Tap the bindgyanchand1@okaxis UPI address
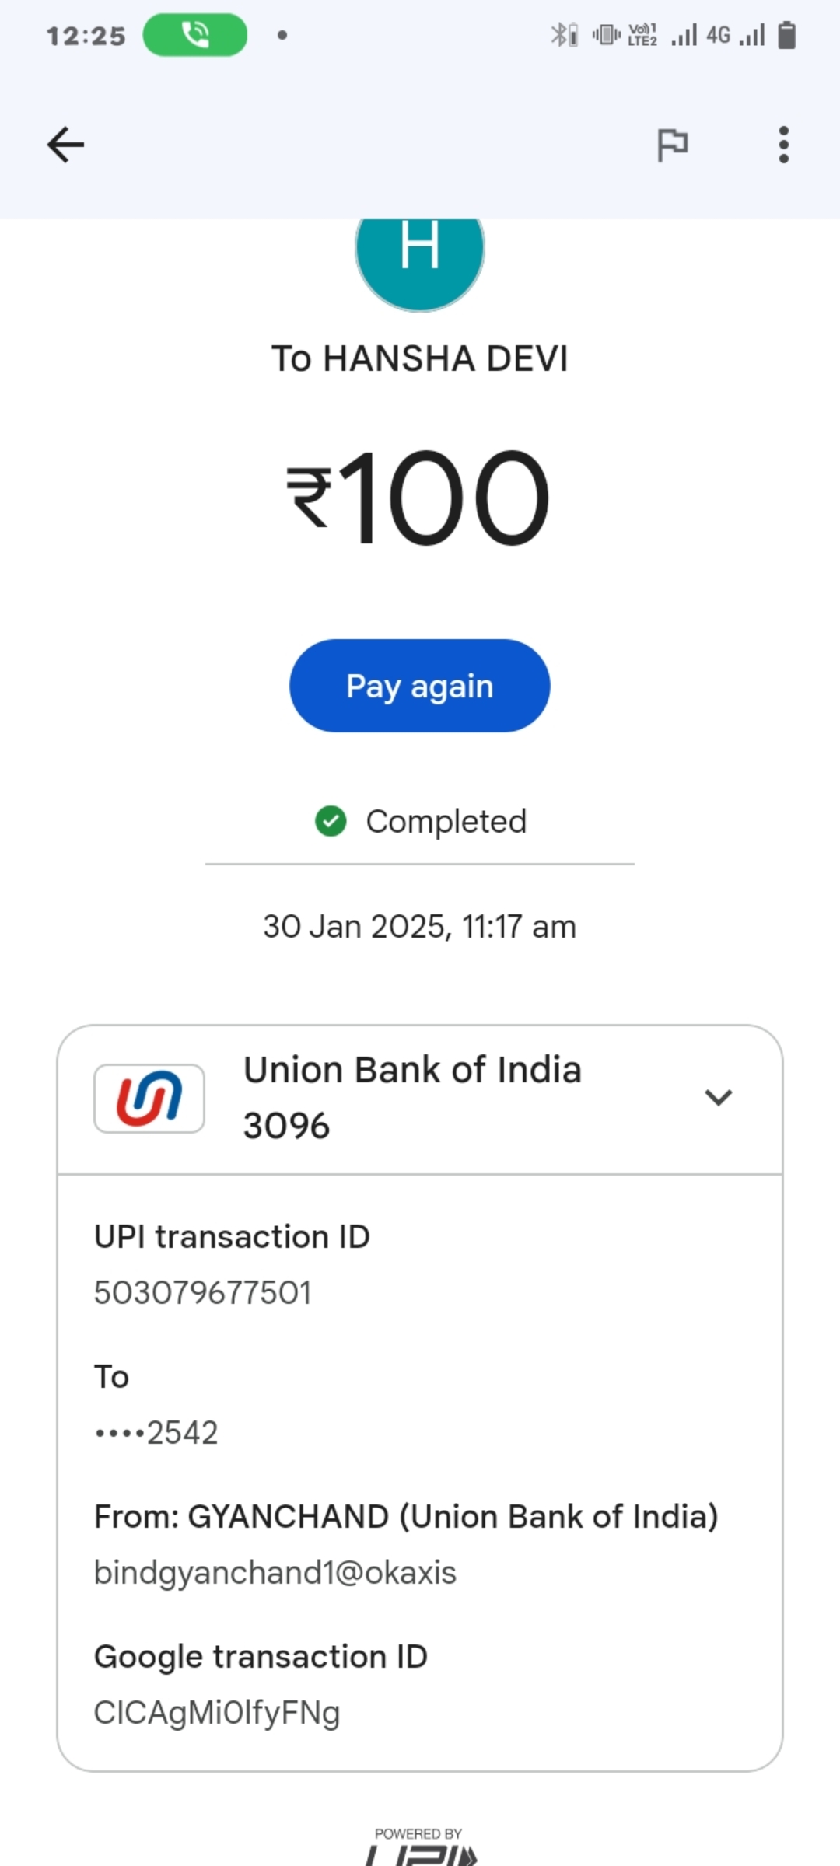The width and height of the screenshot is (840, 1866). click(275, 1572)
